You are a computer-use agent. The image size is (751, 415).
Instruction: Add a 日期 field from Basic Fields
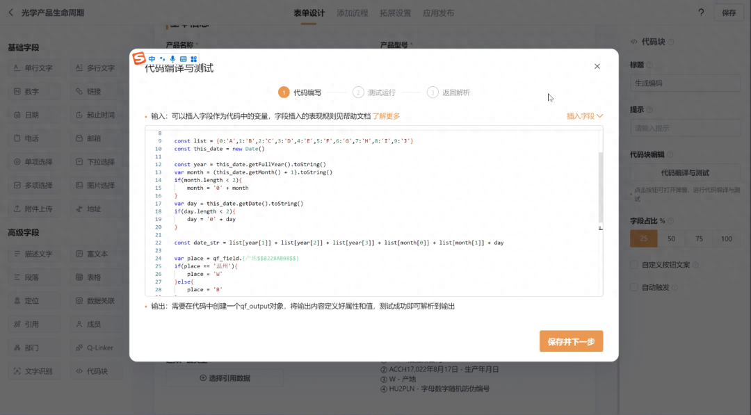(x=31, y=114)
